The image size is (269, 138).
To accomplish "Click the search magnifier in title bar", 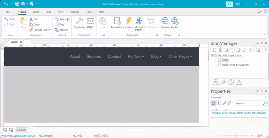I will 229,4.
